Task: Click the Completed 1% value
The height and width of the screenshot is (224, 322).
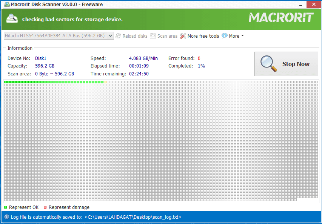Action: point(202,66)
